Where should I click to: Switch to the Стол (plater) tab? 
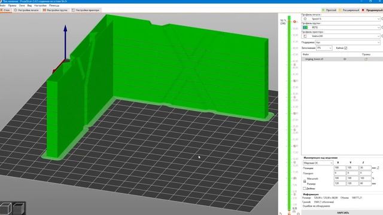(x=5, y=10)
